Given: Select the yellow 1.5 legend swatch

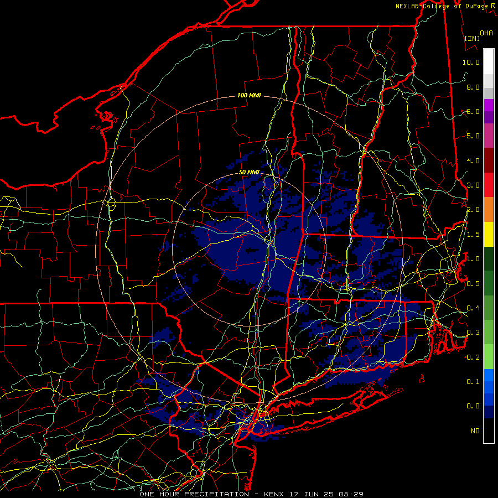Looking at the screenshot, I should click(489, 234).
